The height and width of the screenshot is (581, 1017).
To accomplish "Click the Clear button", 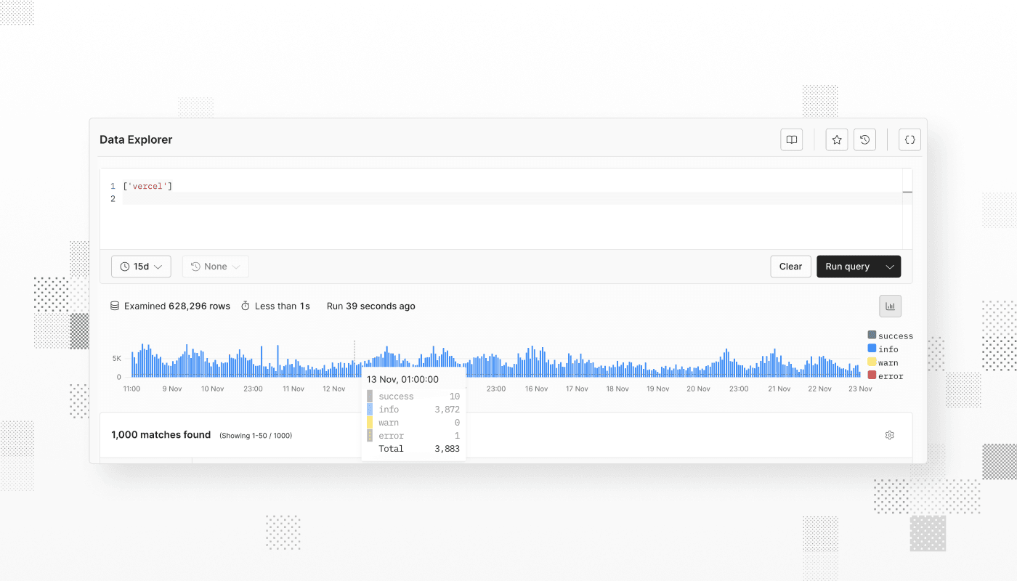I will [790, 267].
